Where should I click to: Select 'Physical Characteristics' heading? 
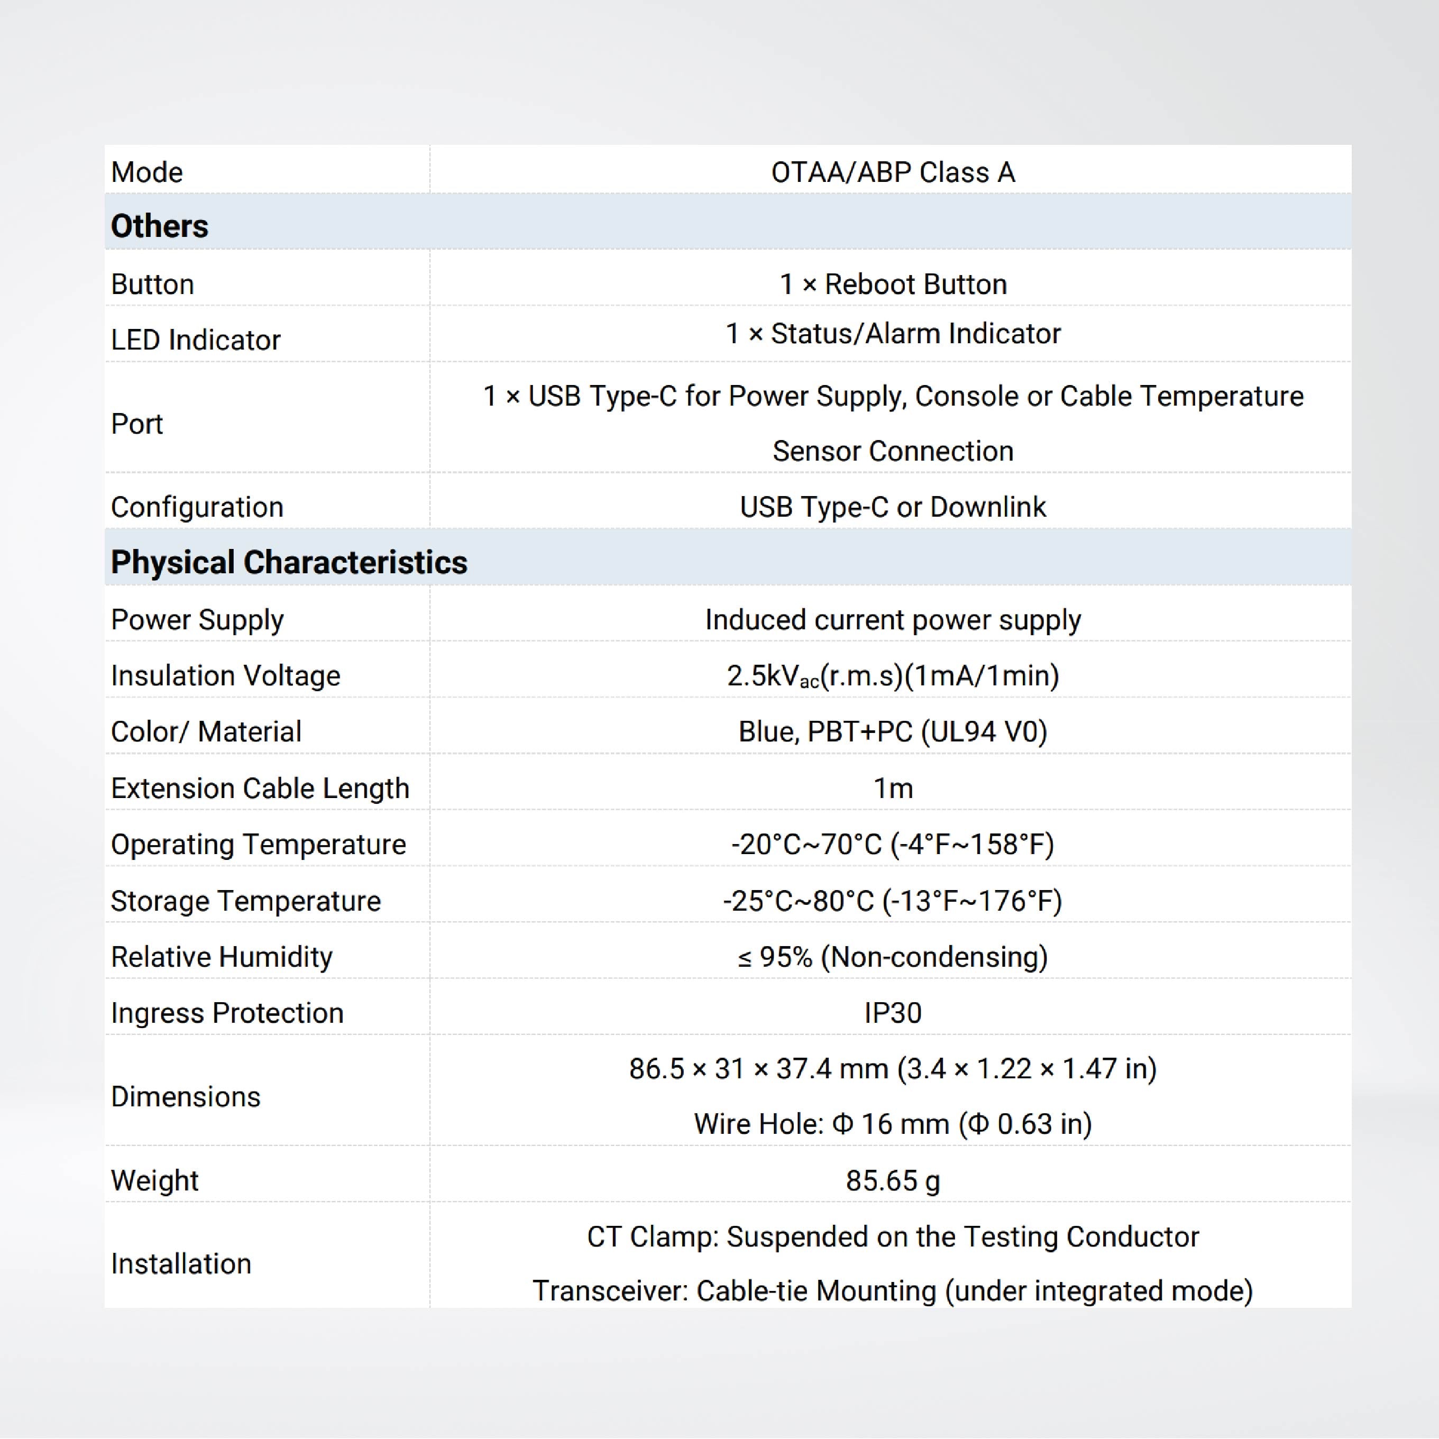289,562
